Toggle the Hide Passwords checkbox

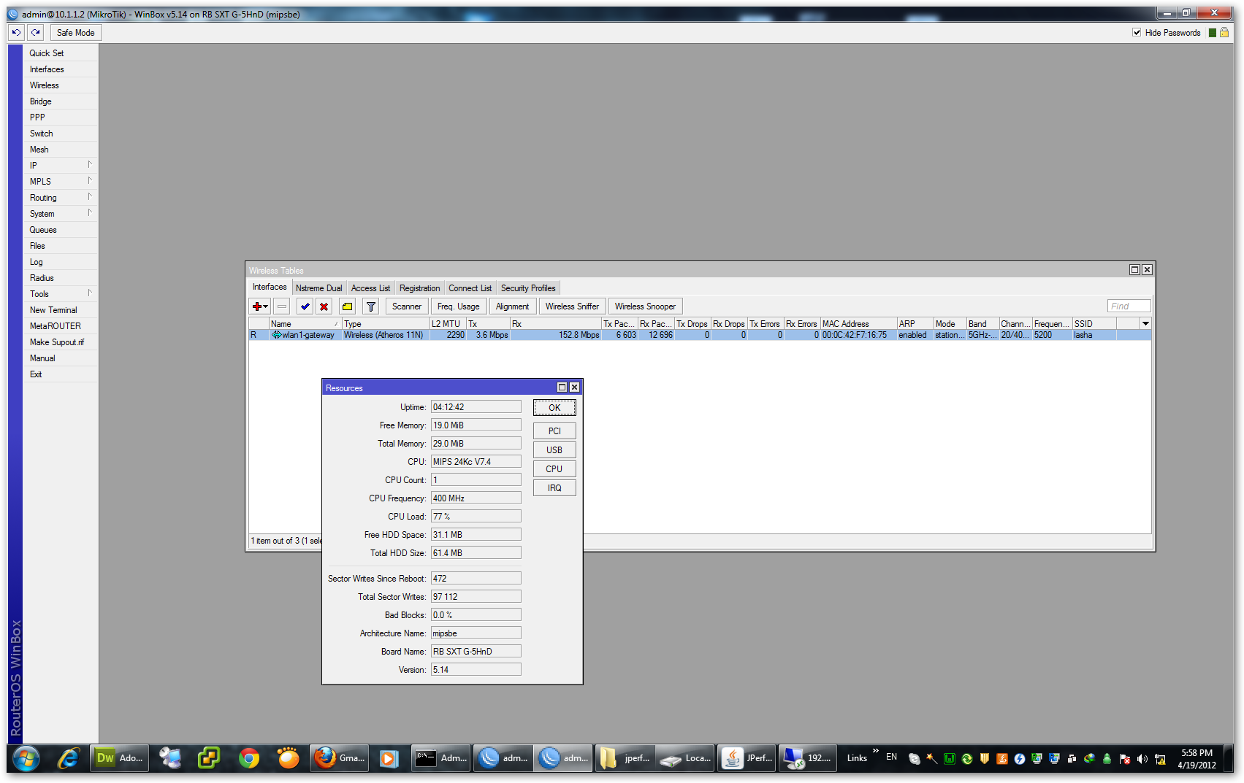1137,32
